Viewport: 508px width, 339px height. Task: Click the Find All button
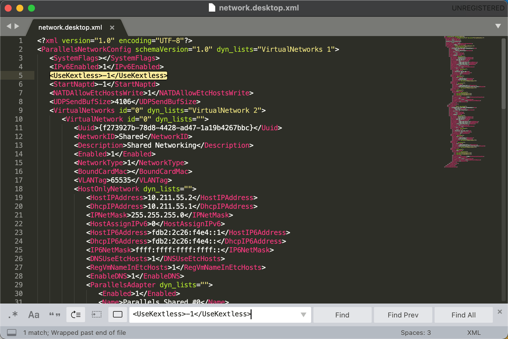463,315
